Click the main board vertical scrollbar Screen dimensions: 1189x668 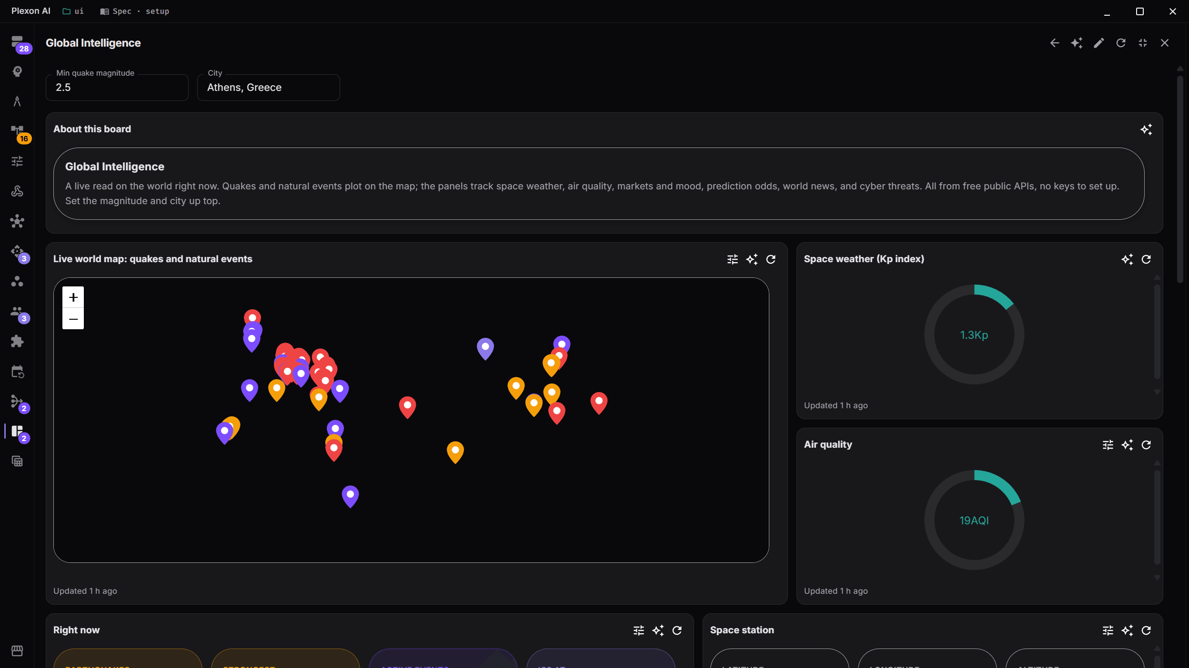coord(1180,178)
